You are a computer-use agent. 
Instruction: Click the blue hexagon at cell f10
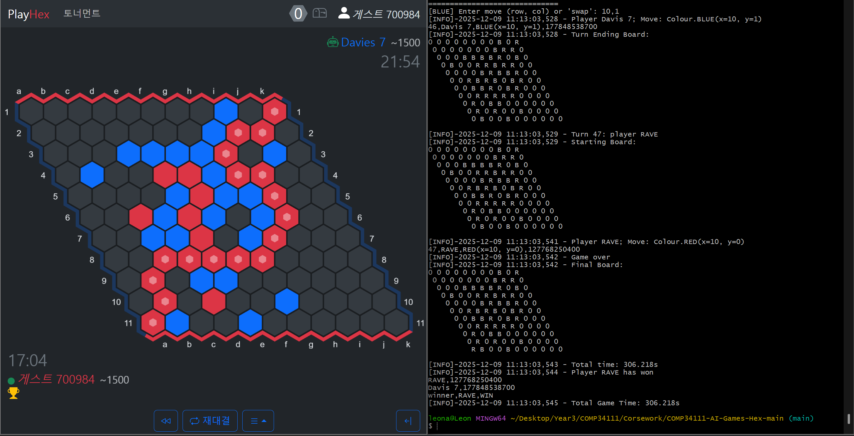click(287, 301)
